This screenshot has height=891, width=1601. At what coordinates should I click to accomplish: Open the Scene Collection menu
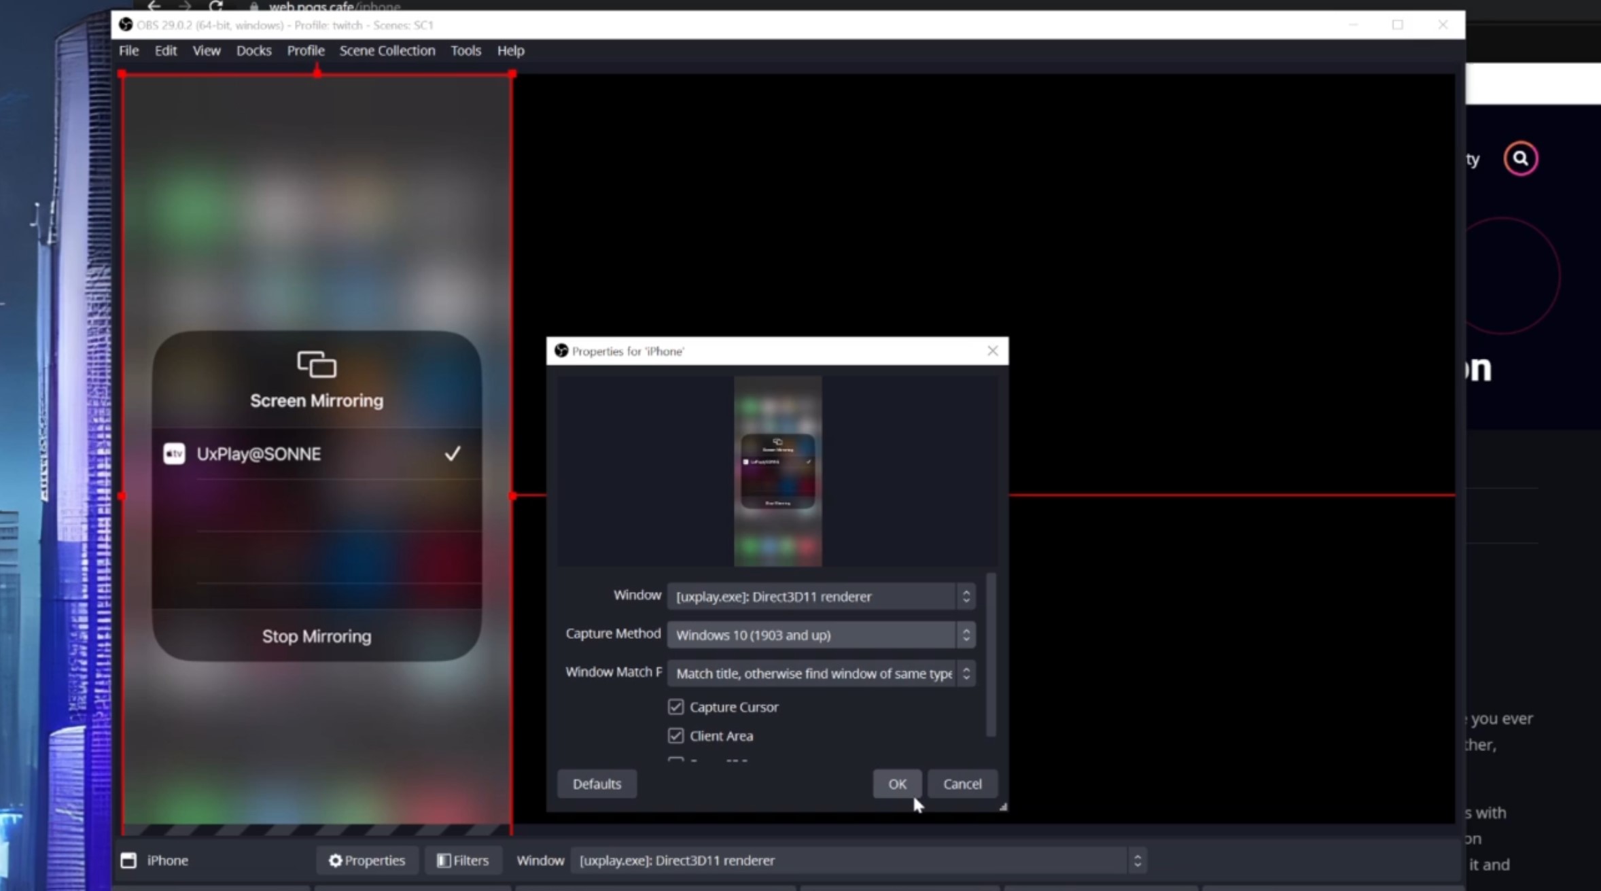click(387, 50)
